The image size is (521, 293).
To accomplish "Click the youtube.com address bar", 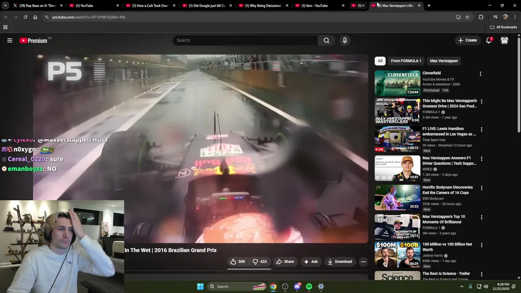I will 248,17.
